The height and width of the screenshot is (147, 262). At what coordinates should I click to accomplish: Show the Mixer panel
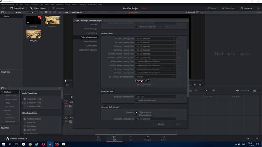click(212, 8)
